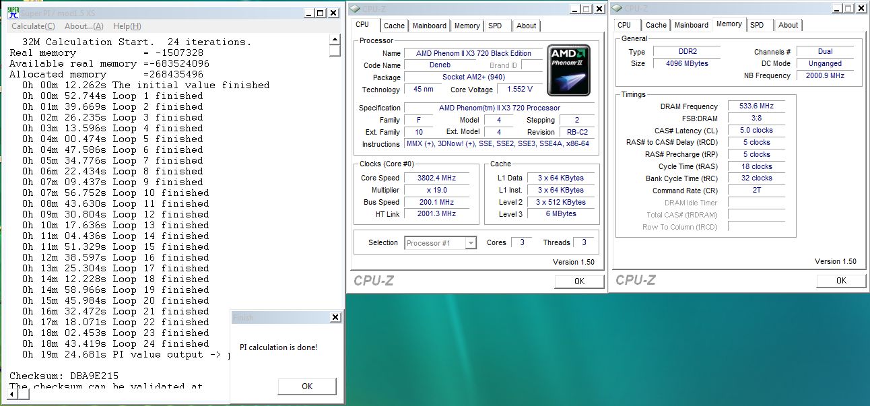870x406 pixels.
Task: Open the About menu in Super PI
Action: pyautogui.click(x=84, y=26)
